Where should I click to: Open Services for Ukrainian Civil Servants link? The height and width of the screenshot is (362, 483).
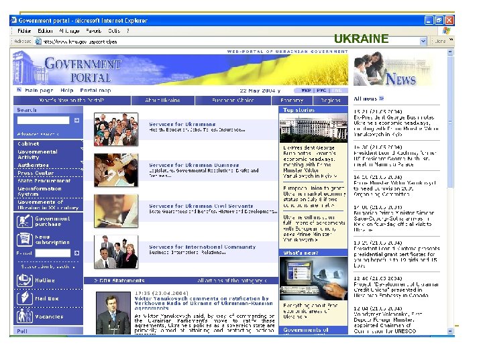click(x=201, y=206)
